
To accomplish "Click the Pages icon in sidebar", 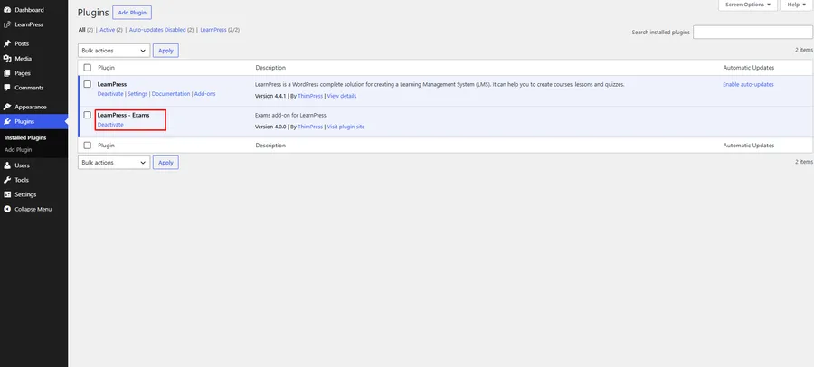I will (7, 73).
